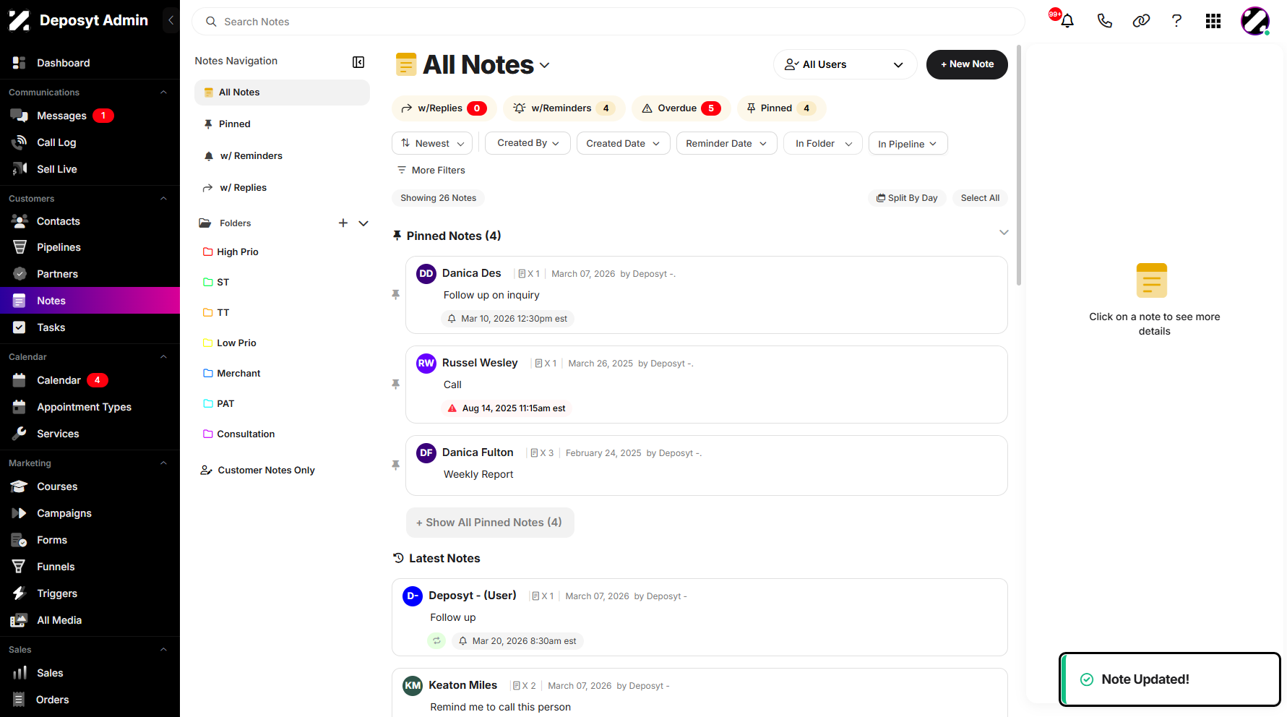Screen dimensions: 1287x717
Task: Open the notifications bell icon
Action: pos(1067,21)
